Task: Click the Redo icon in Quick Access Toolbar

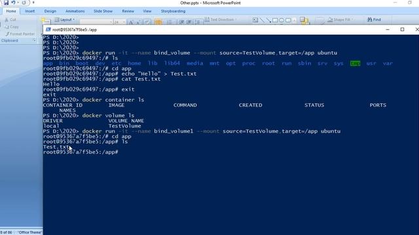Action: [24, 3]
